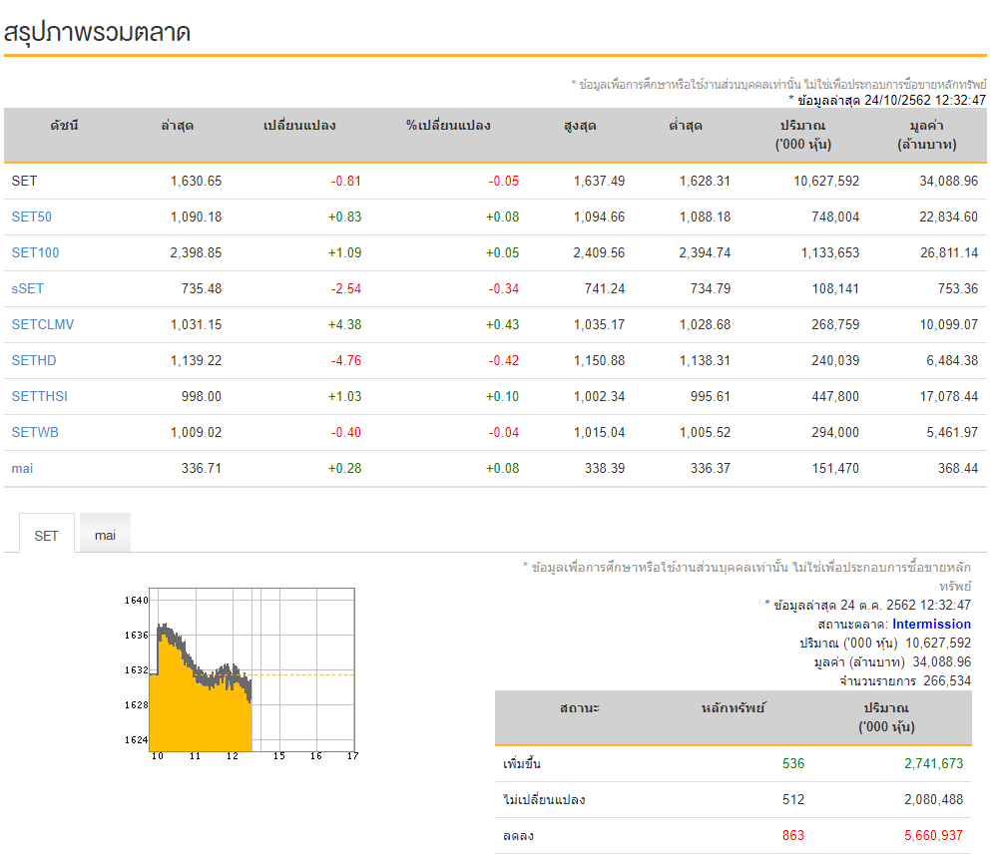Click the sSET index link

(x=28, y=288)
